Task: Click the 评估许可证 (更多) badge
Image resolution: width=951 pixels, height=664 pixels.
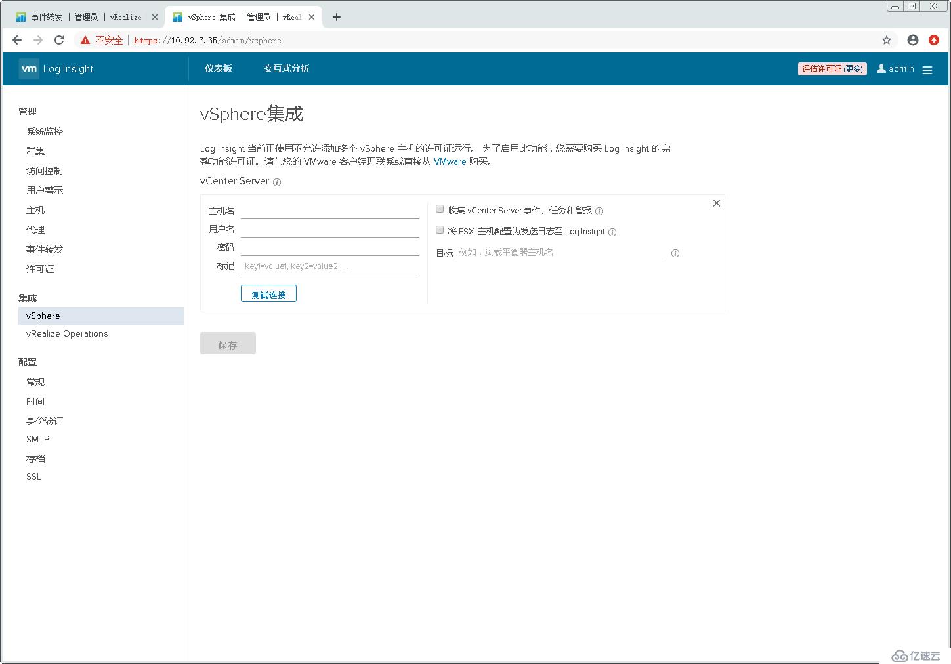Action: (x=832, y=69)
